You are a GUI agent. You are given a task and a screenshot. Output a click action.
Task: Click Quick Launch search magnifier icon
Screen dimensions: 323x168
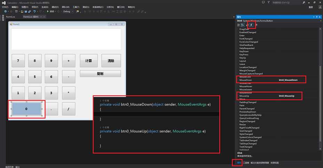pyautogui.click(x=304, y=2)
